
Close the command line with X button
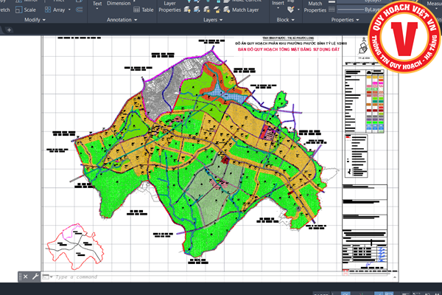[27, 277]
